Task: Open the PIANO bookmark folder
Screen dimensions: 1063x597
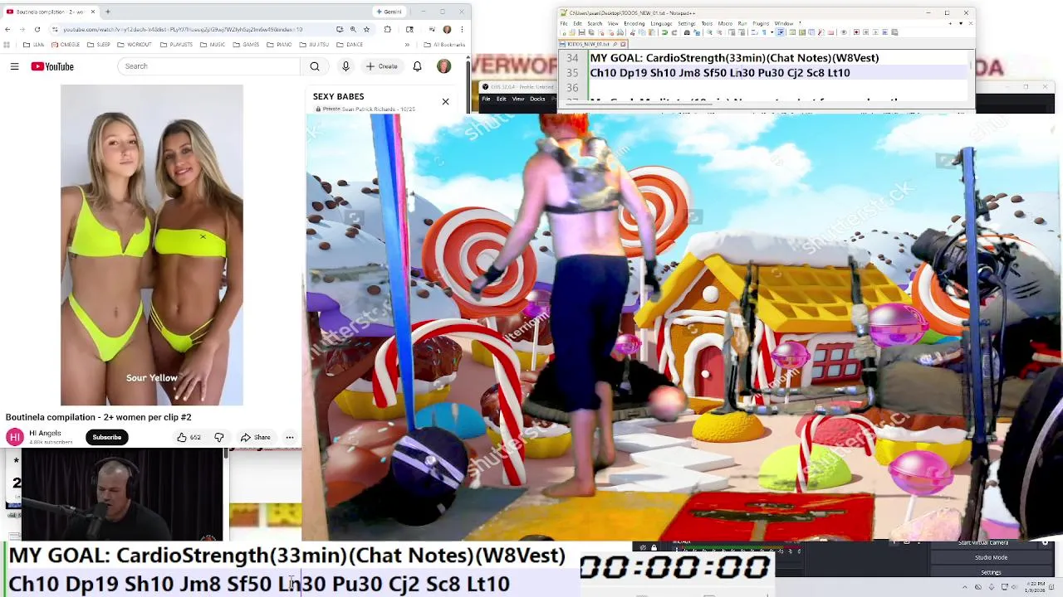Action: (281, 45)
